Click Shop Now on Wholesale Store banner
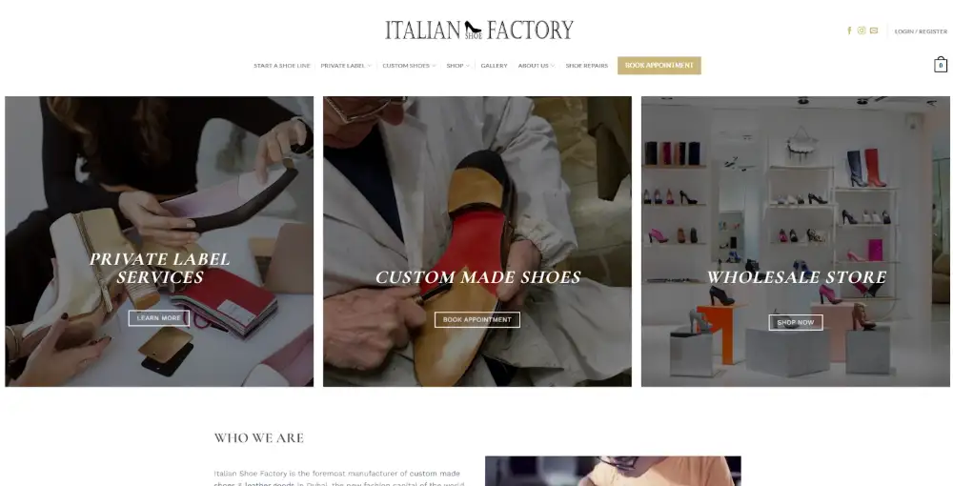Image resolution: width=953 pixels, height=486 pixels. [x=796, y=323]
